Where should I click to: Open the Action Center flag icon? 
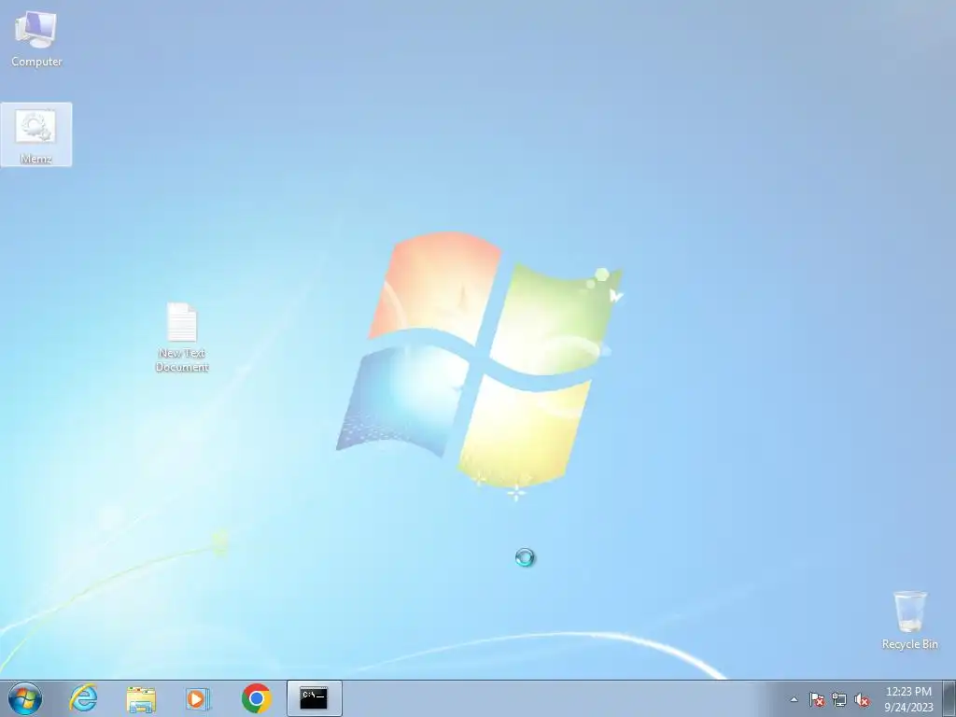817,699
